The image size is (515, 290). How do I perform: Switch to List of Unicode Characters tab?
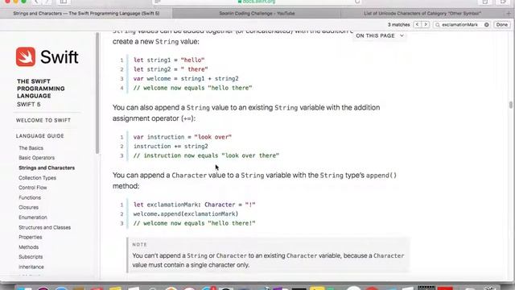tap(422, 14)
